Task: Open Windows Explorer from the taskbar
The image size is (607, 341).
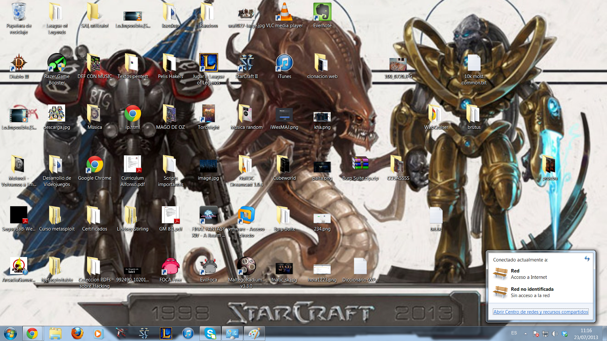Action: (55, 333)
